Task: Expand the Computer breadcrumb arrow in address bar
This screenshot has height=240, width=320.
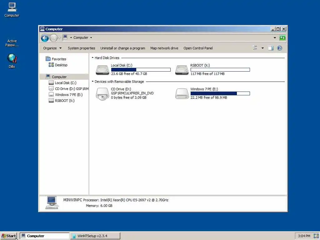Action: pos(91,37)
